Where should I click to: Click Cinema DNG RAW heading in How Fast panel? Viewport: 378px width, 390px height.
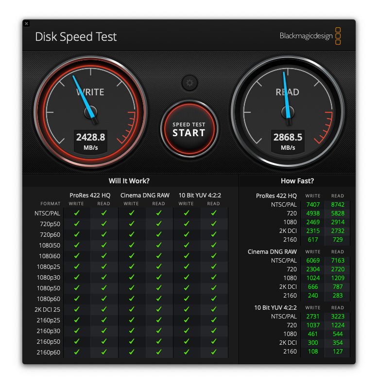tap(272, 252)
